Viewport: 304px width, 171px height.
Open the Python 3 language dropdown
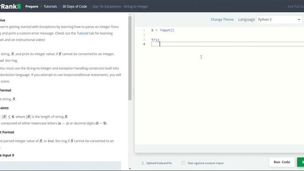(279, 19)
